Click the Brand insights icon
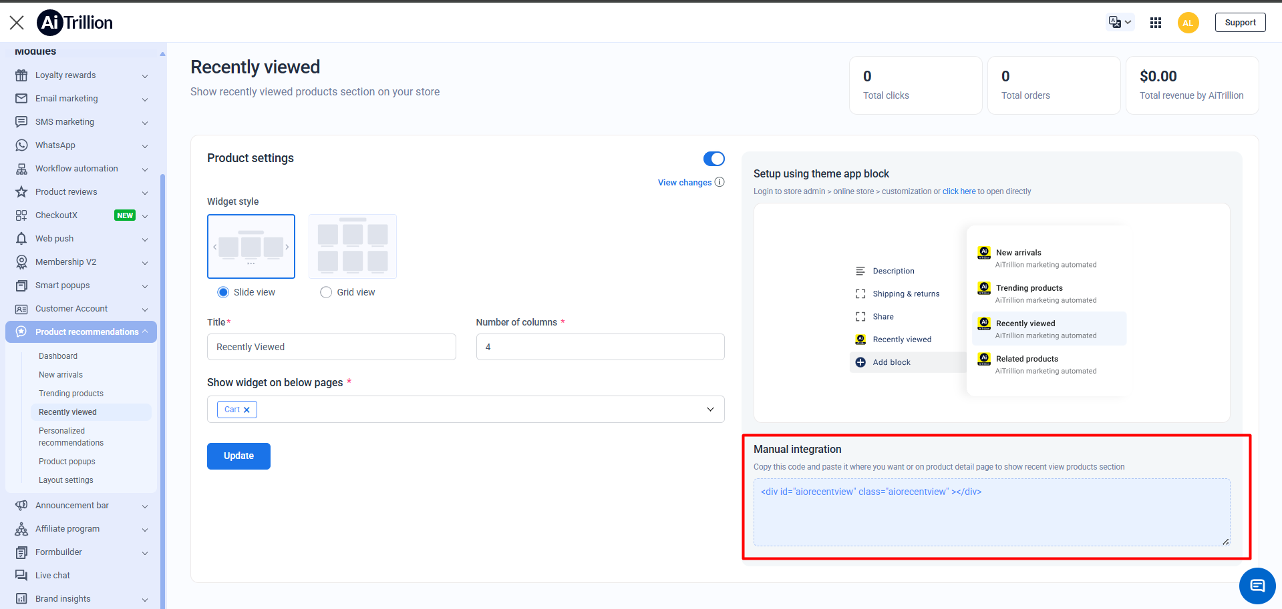The width and height of the screenshot is (1282, 609). (21, 599)
